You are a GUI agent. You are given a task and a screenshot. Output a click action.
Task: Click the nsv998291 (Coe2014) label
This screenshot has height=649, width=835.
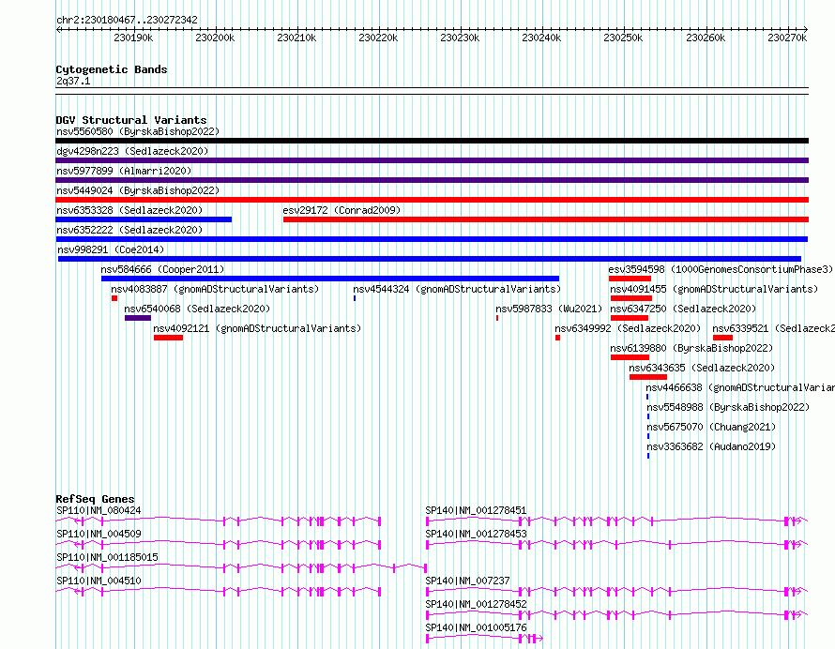point(111,249)
